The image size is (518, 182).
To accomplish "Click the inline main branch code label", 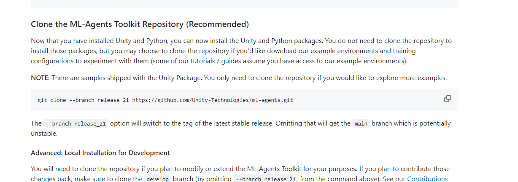I will pyautogui.click(x=361, y=123).
